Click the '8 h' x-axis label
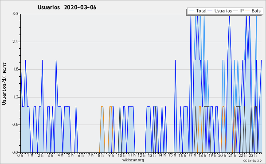This screenshot has height=164, width=266. (101, 156)
